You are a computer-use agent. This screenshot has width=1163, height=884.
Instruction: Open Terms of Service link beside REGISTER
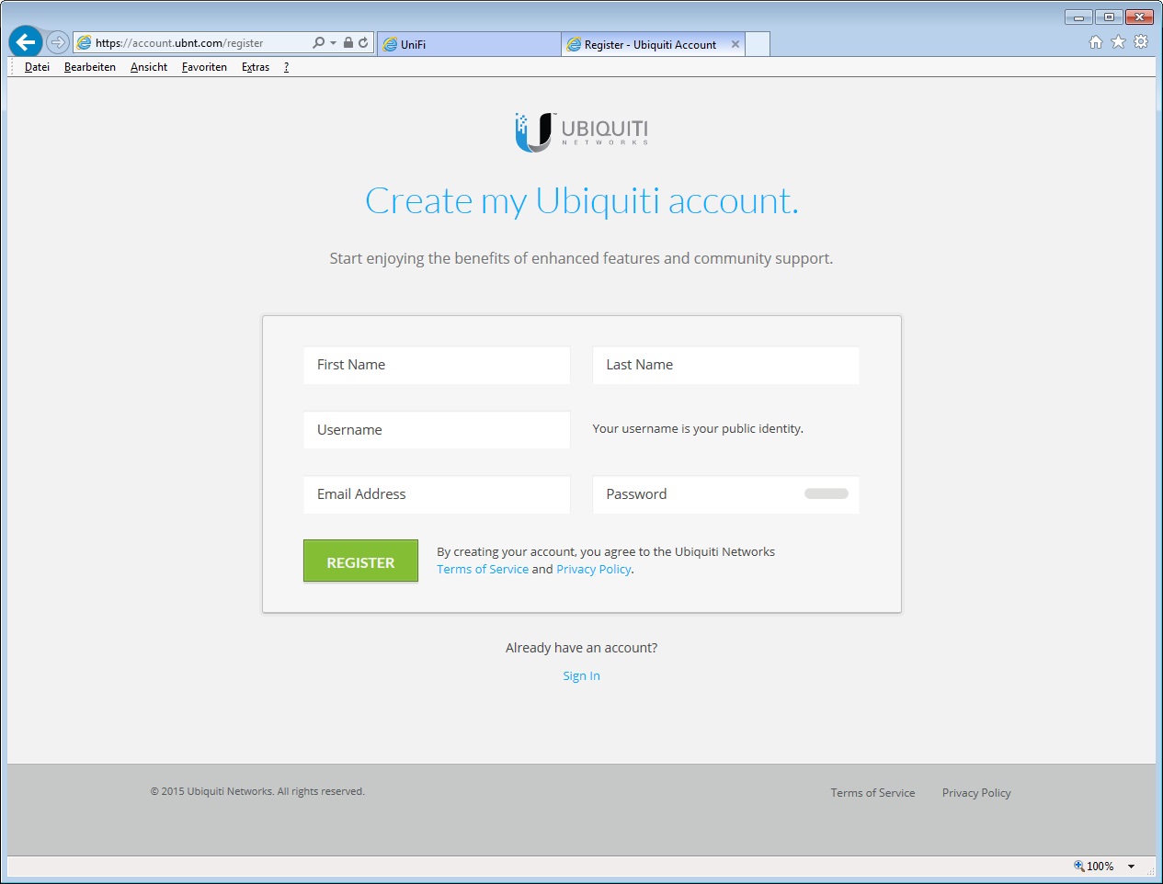tap(483, 570)
